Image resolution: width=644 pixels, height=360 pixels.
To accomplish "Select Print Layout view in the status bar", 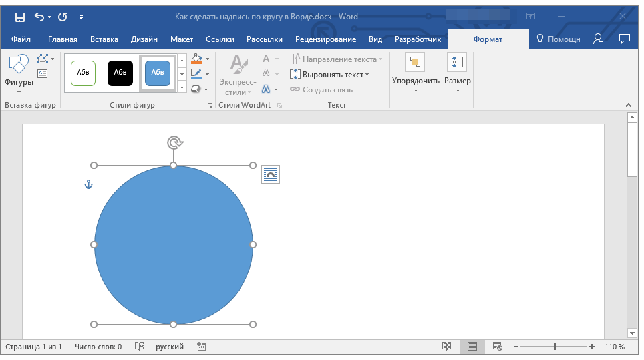I will pyautogui.click(x=472, y=347).
